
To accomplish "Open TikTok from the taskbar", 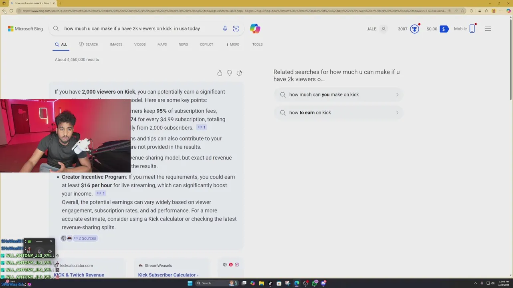I will click(270, 283).
